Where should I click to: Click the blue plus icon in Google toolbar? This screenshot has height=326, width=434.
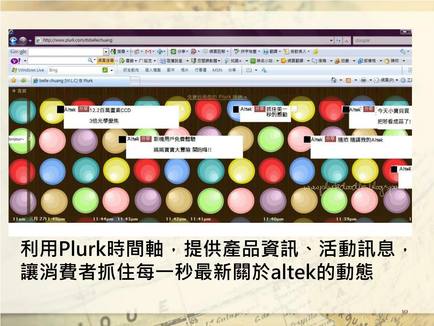click(x=160, y=51)
